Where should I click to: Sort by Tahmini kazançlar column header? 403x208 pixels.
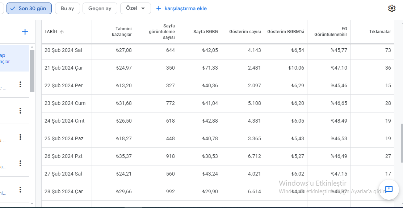click(122, 32)
